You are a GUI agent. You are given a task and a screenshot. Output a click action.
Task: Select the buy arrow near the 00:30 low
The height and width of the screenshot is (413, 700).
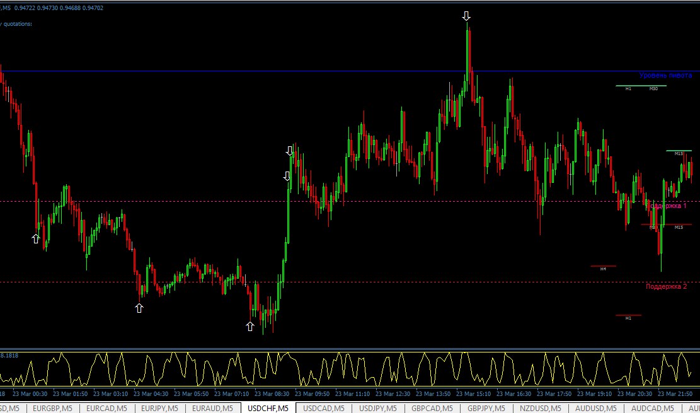click(36, 239)
